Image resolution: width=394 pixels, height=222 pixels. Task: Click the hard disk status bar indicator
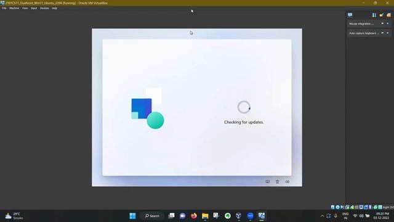pos(332,207)
